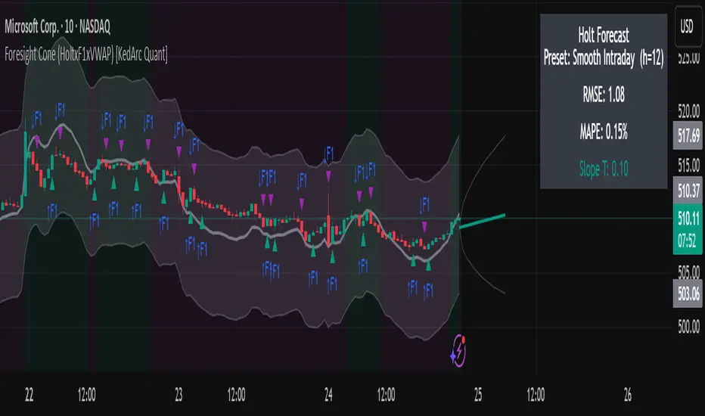Viewport: 705px width, 416px height.
Task: Click the green 510.11 current price label
Action: tap(687, 214)
